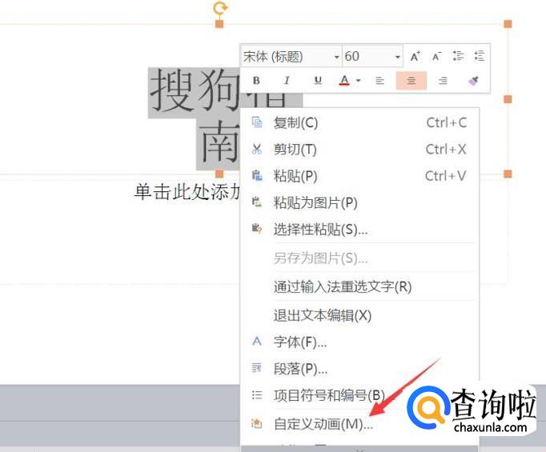This screenshot has height=452, width=546.
Task: Click the rotation handle above the title box
Action: [219, 8]
